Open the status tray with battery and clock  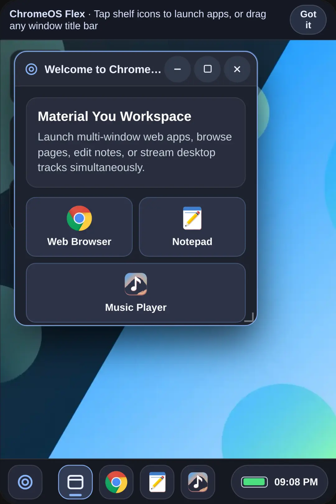pos(279,482)
